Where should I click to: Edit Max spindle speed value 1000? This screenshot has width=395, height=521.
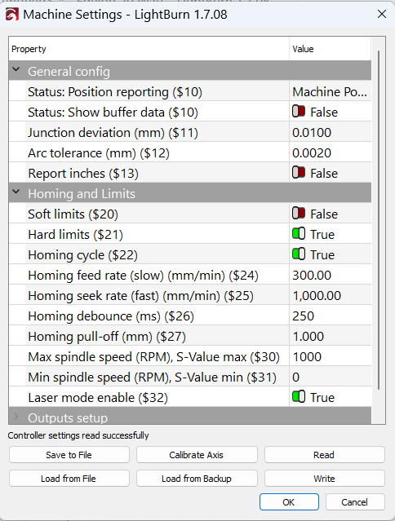coord(330,356)
